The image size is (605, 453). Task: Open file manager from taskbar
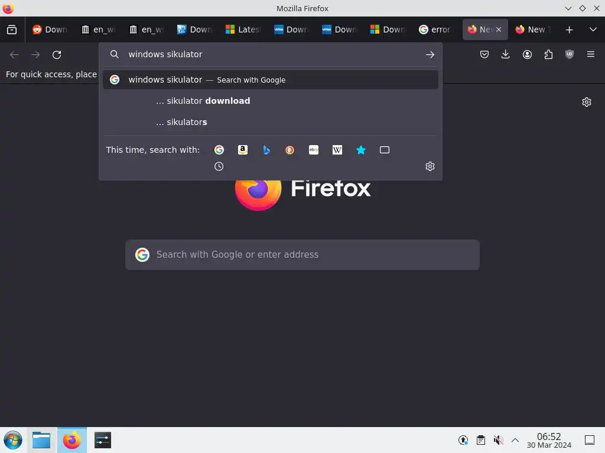coord(41,440)
